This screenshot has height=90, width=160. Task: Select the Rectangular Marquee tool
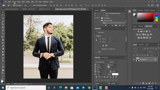(x=3, y=15)
